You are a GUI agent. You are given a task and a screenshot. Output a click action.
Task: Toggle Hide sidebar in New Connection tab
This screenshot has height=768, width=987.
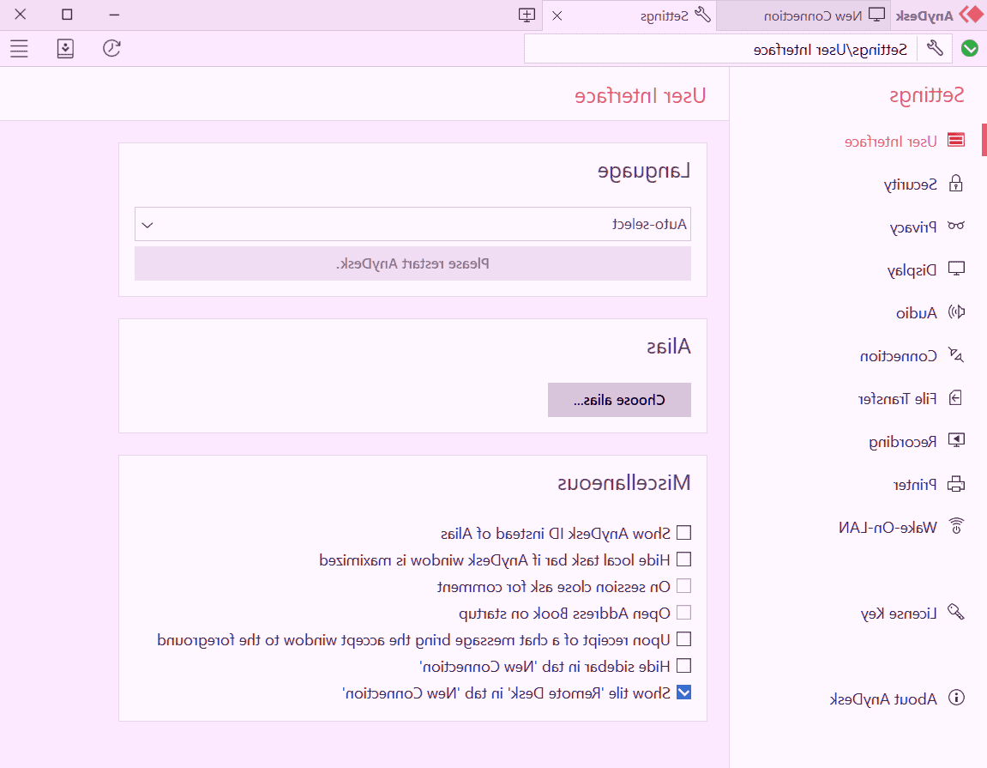point(683,666)
